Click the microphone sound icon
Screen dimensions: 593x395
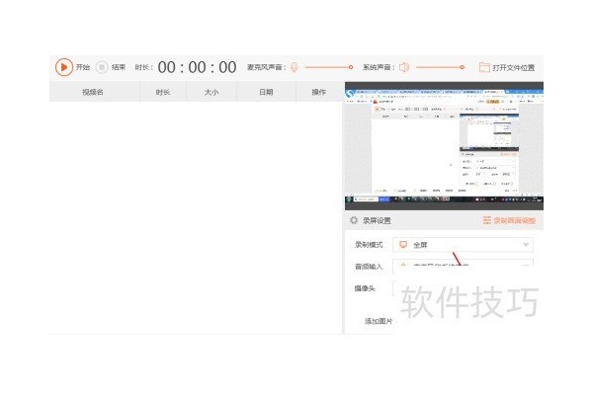[x=295, y=67]
